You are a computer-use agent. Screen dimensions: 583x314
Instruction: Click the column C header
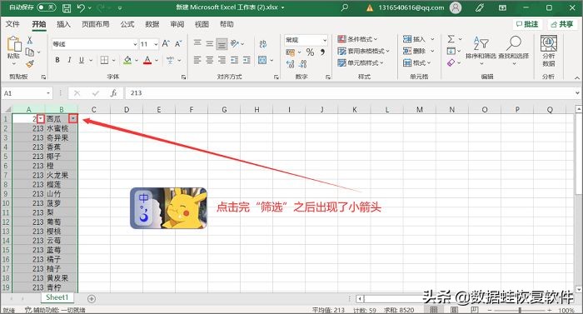pyautogui.click(x=93, y=109)
